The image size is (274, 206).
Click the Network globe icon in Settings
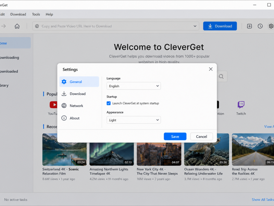[x=64, y=106]
